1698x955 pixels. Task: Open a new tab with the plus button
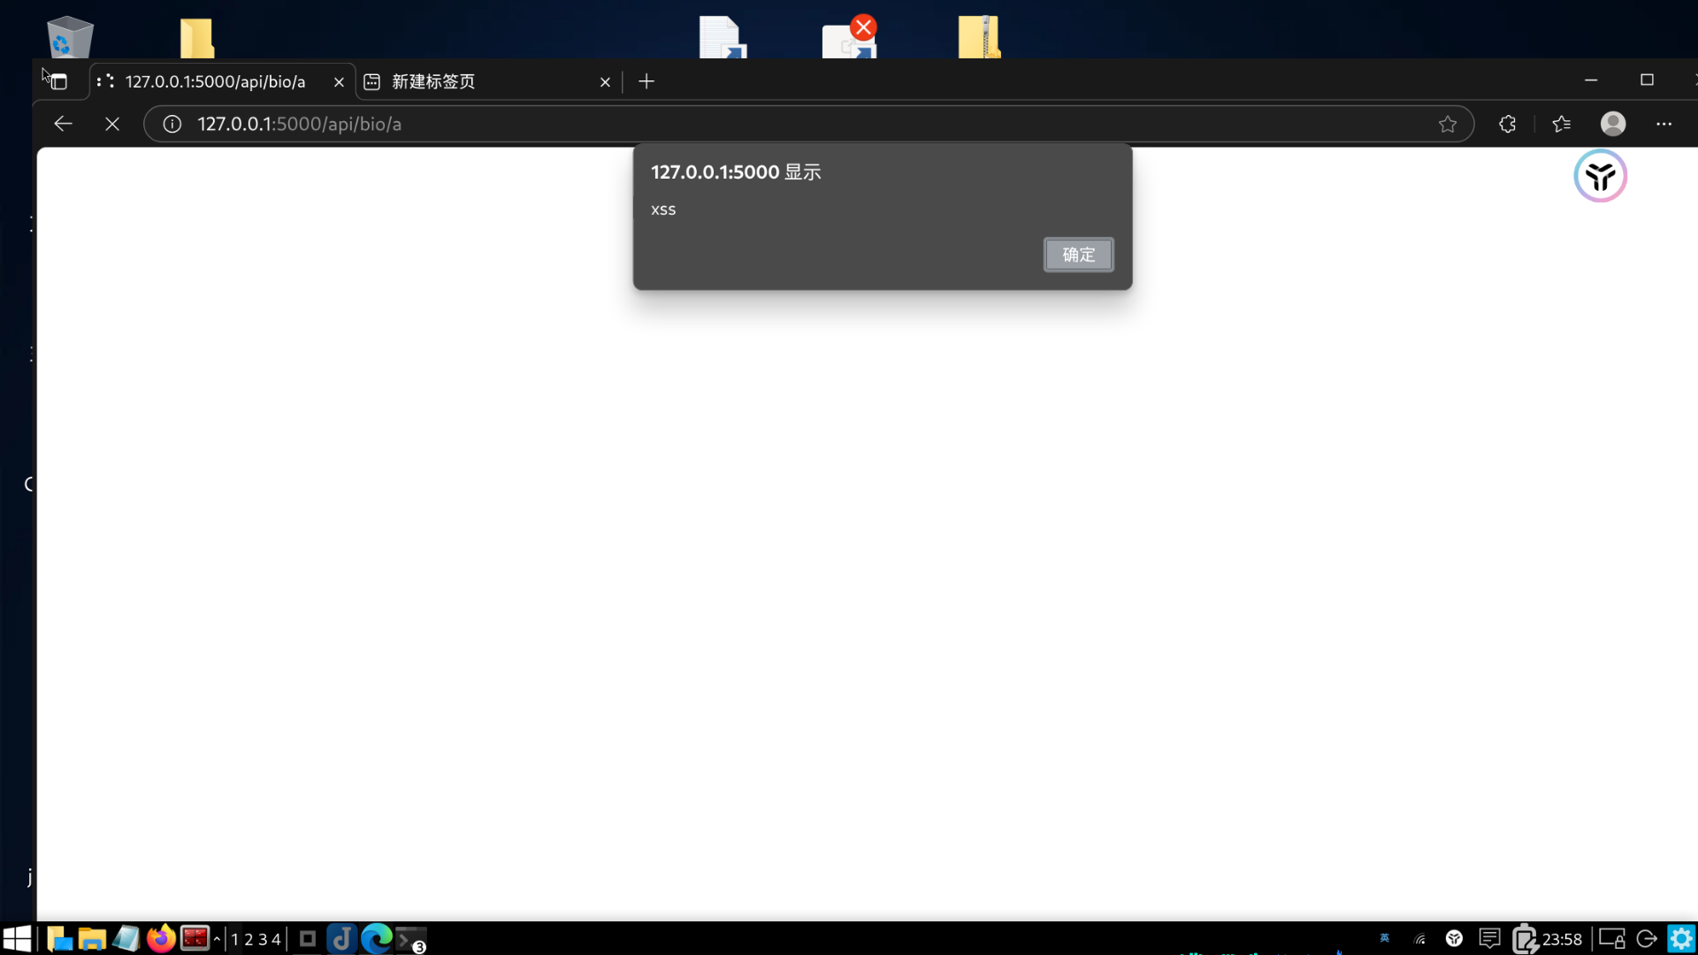pos(646,81)
